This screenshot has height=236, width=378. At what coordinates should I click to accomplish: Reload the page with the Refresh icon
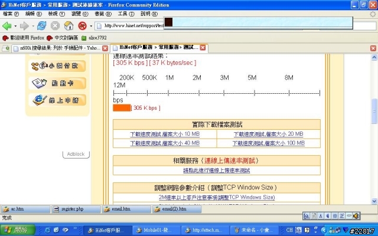point(42,26)
